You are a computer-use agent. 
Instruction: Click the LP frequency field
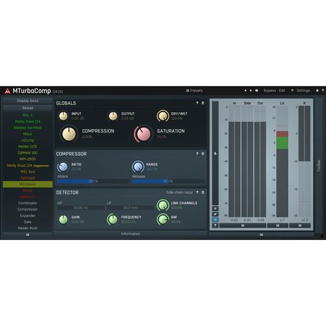130,208
